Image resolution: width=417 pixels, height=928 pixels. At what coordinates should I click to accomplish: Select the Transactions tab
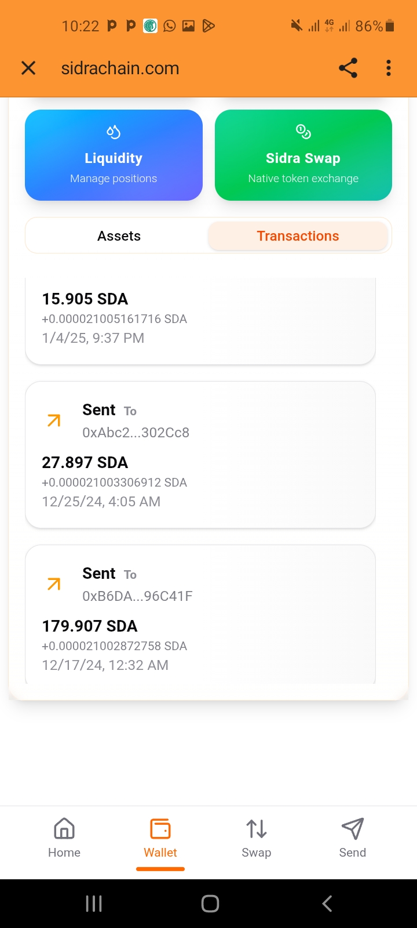pyautogui.click(x=298, y=236)
